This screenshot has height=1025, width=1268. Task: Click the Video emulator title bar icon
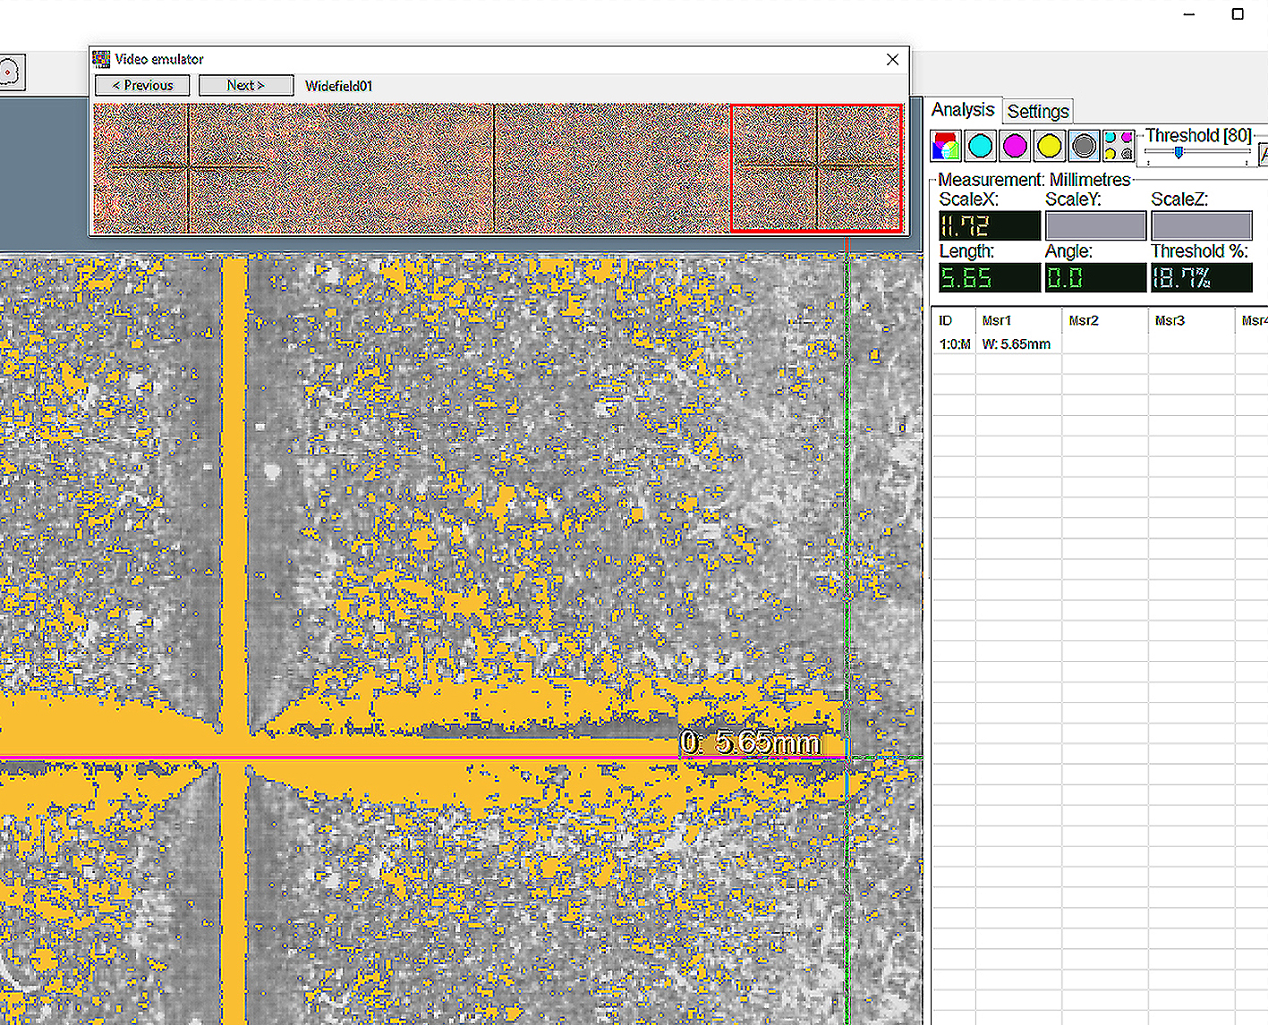(102, 59)
